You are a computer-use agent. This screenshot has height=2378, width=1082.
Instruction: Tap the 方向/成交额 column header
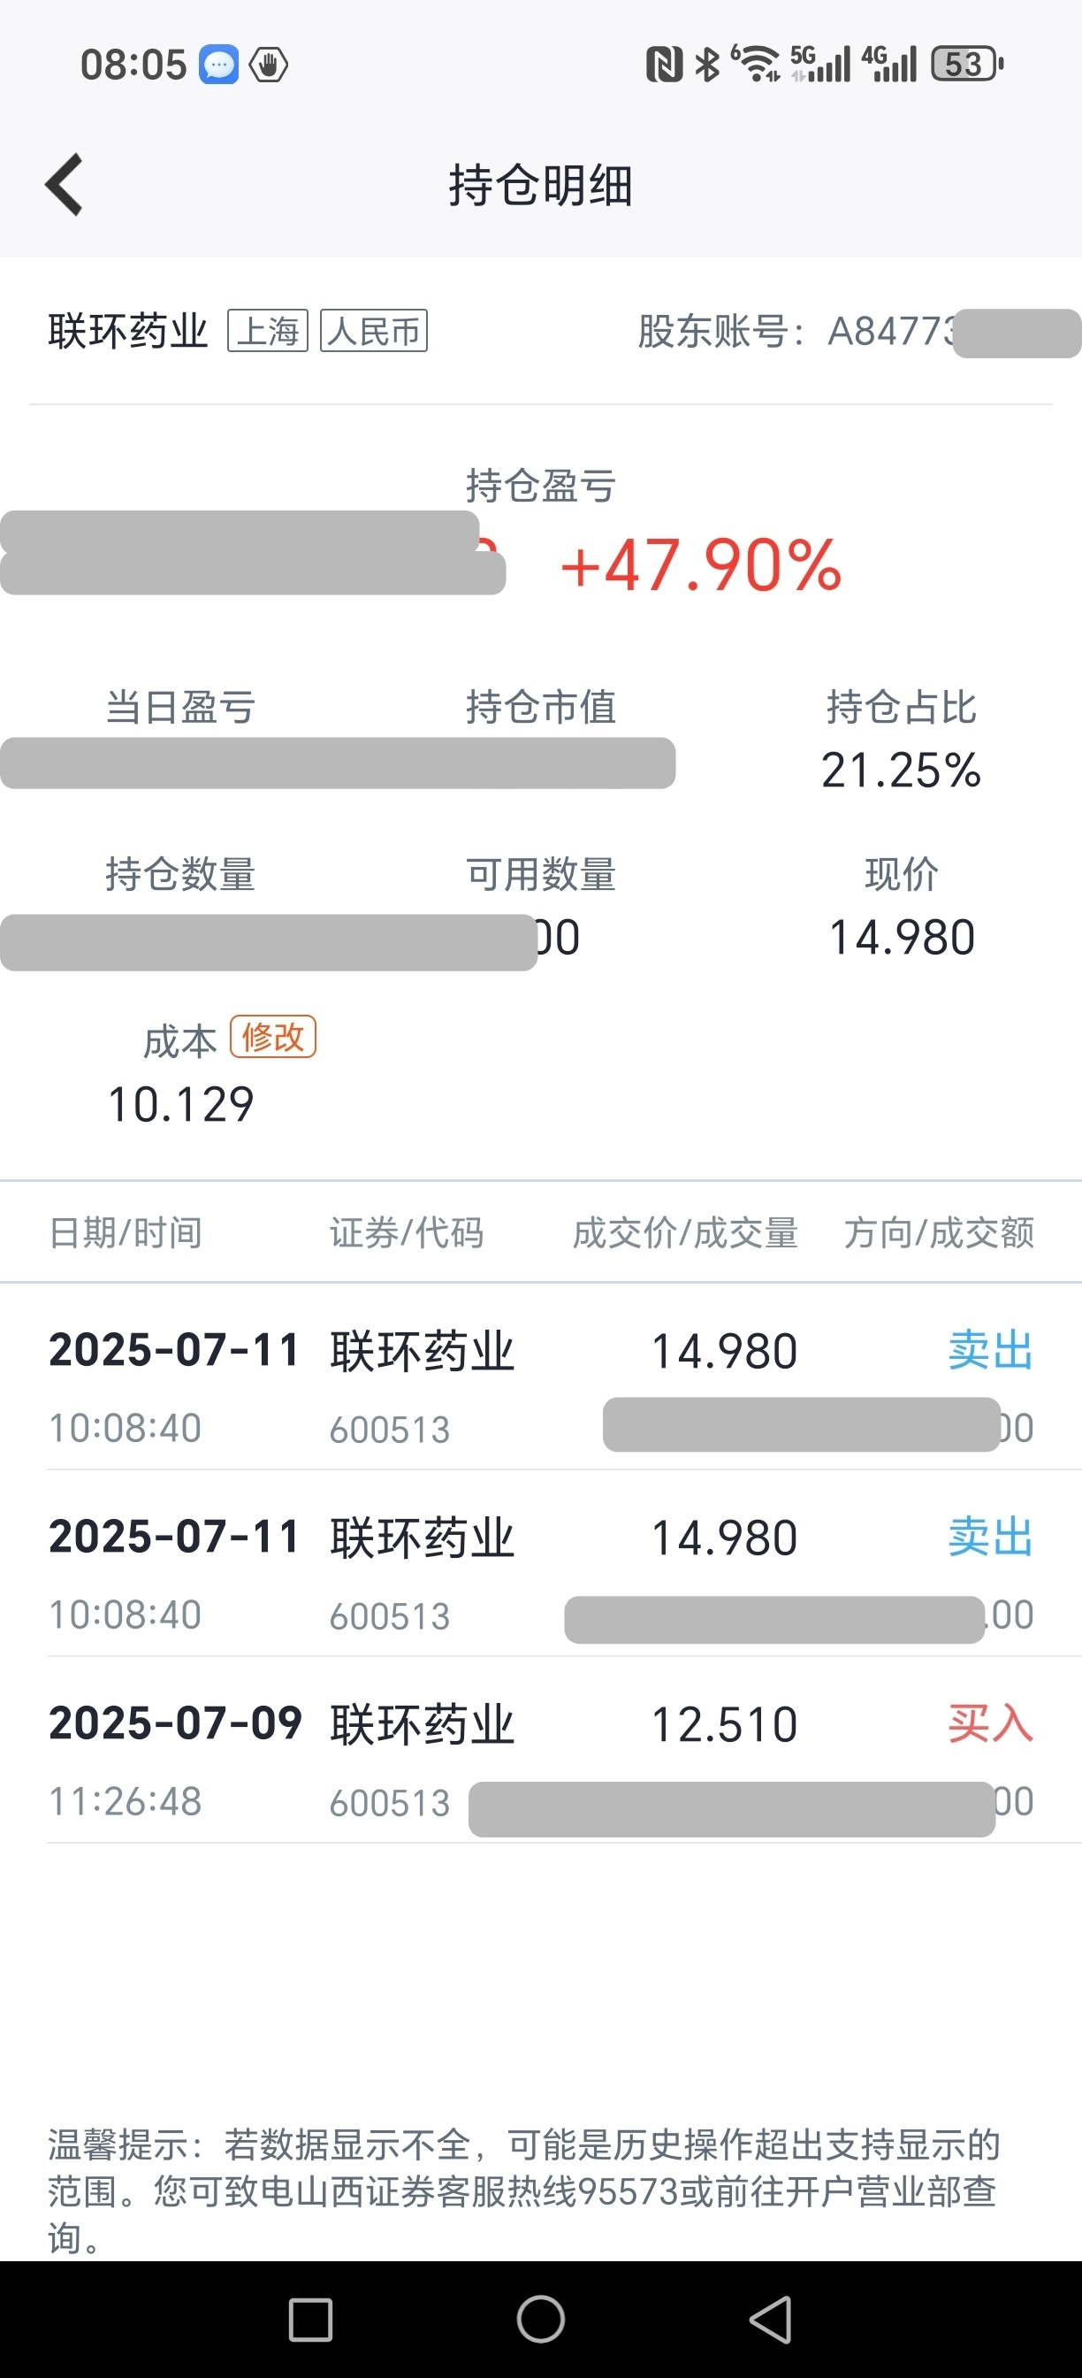point(939,1232)
